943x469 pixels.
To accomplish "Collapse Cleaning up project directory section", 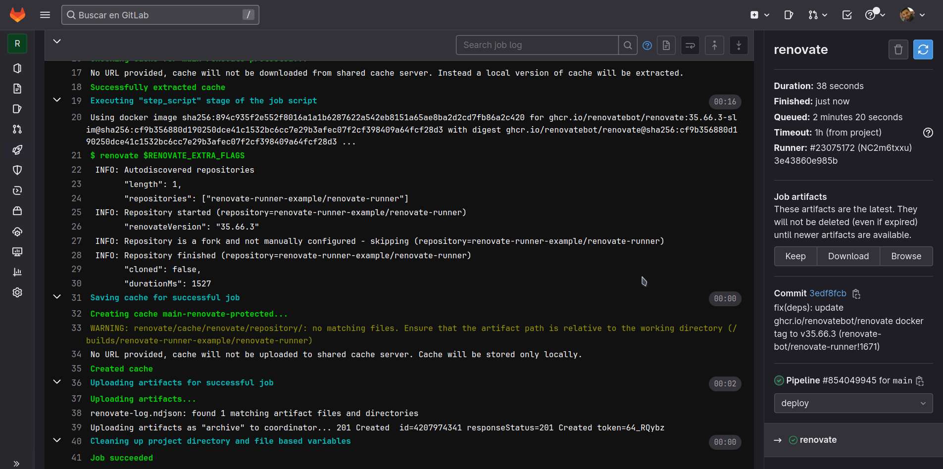I will coord(57,440).
